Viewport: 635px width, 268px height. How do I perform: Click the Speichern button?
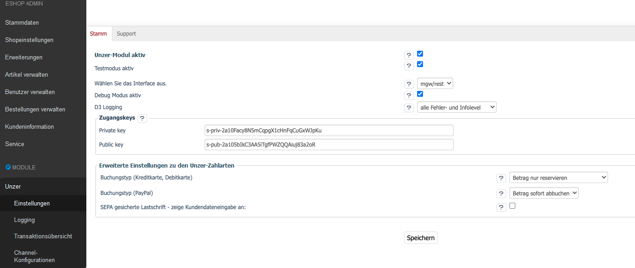point(420,237)
